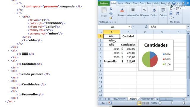190x107 pixels.
Task: Click the Sort and Filter icon
Action: click(178, 9)
